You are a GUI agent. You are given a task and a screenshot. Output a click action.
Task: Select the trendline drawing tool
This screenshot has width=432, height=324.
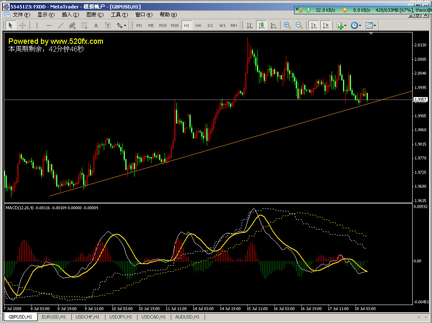(x=61, y=25)
